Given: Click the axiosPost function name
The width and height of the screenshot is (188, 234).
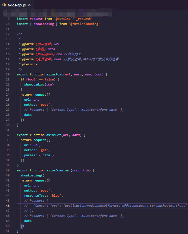Looking at the screenshot, I should (55, 74).
